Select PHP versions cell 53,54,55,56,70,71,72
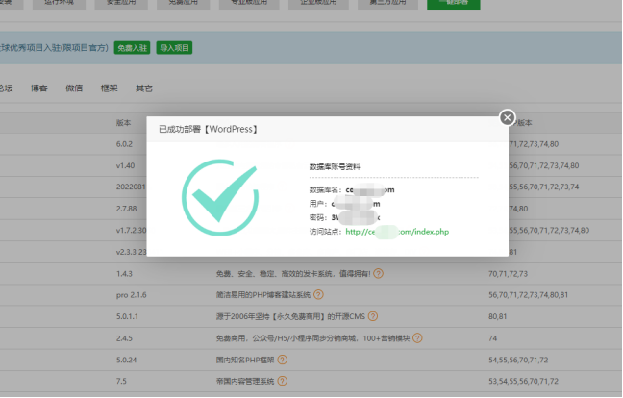 pyautogui.click(x=523, y=382)
